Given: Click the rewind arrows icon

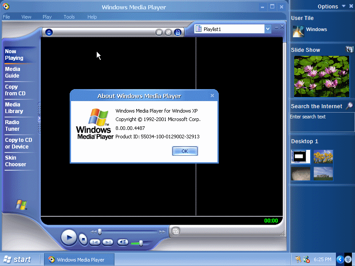Looking at the screenshot, I should click(94, 232).
